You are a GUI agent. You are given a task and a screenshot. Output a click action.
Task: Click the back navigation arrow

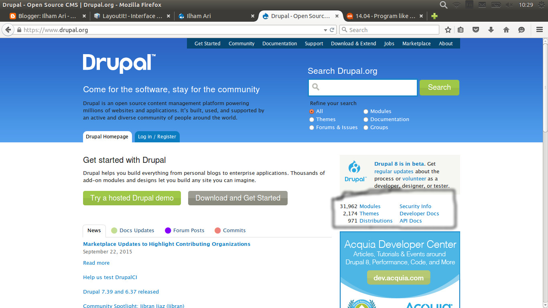8,30
